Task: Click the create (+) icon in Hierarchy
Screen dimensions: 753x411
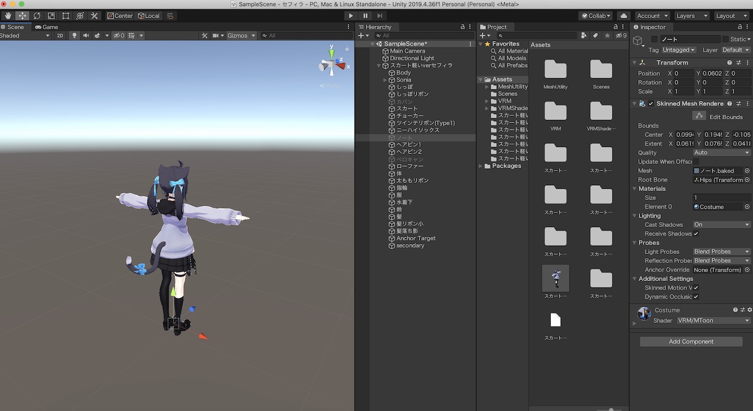Action: 361,35
